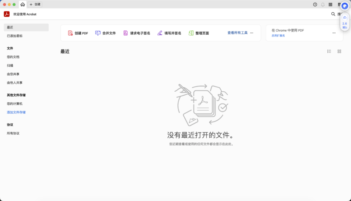
Task: Open the notifications bell icon
Action: click(323, 4)
